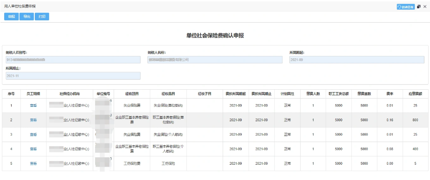Viewport: 430px width, 180px height.
Task: Click the amount 800 in row 2
Action: coord(415,120)
